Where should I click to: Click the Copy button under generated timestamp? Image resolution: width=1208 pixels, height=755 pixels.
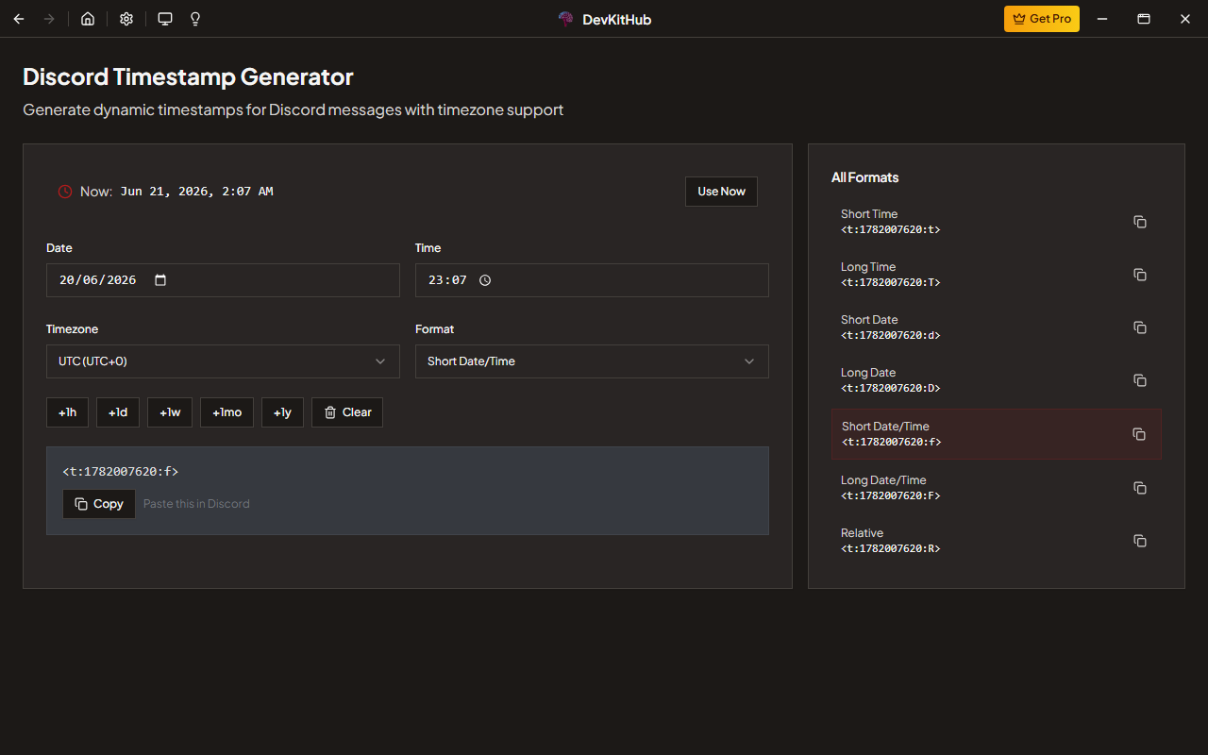(x=99, y=504)
